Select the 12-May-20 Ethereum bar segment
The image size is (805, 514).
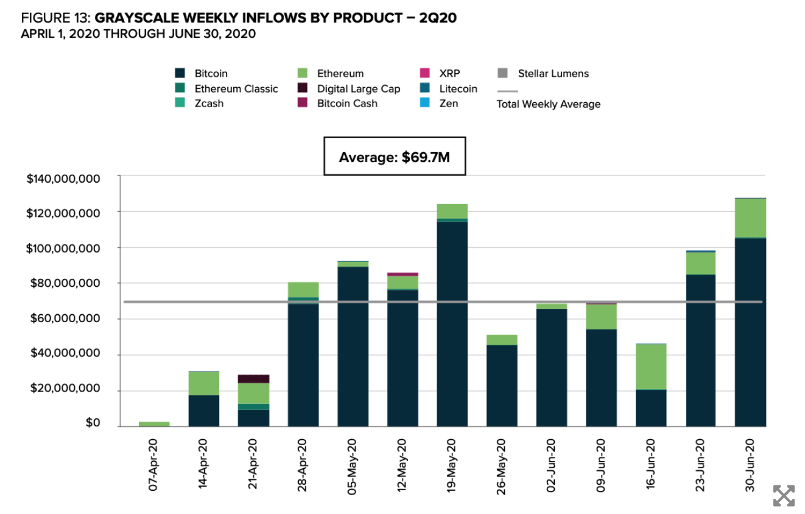[402, 283]
